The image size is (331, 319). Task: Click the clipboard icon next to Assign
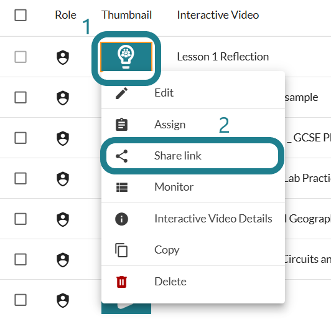121,125
